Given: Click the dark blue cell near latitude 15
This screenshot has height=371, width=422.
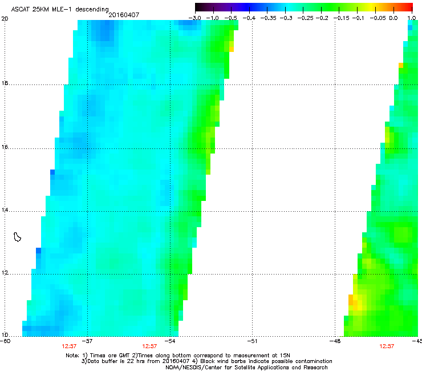Looking at the screenshot, I should (x=52, y=172).
